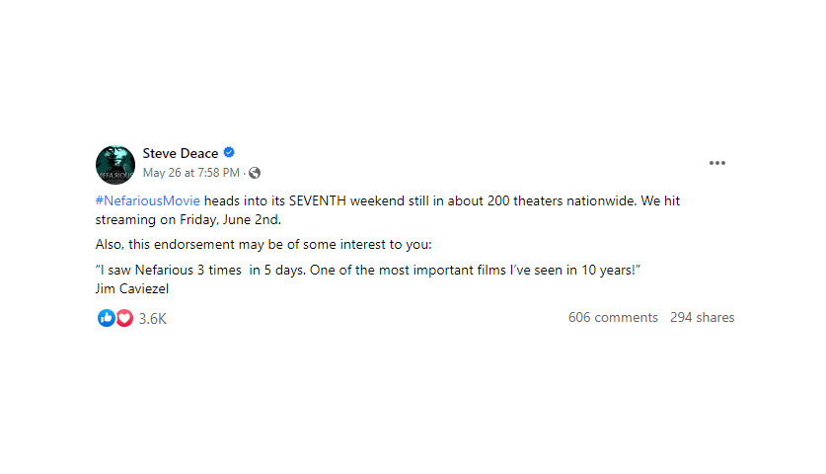Open the 606 comments link

613,317
